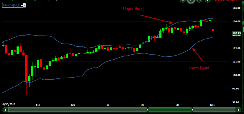Viewport: 244px width, 114px height.
Task: Remove the BBANDS indicator with its x button
Action: (24, 5)
